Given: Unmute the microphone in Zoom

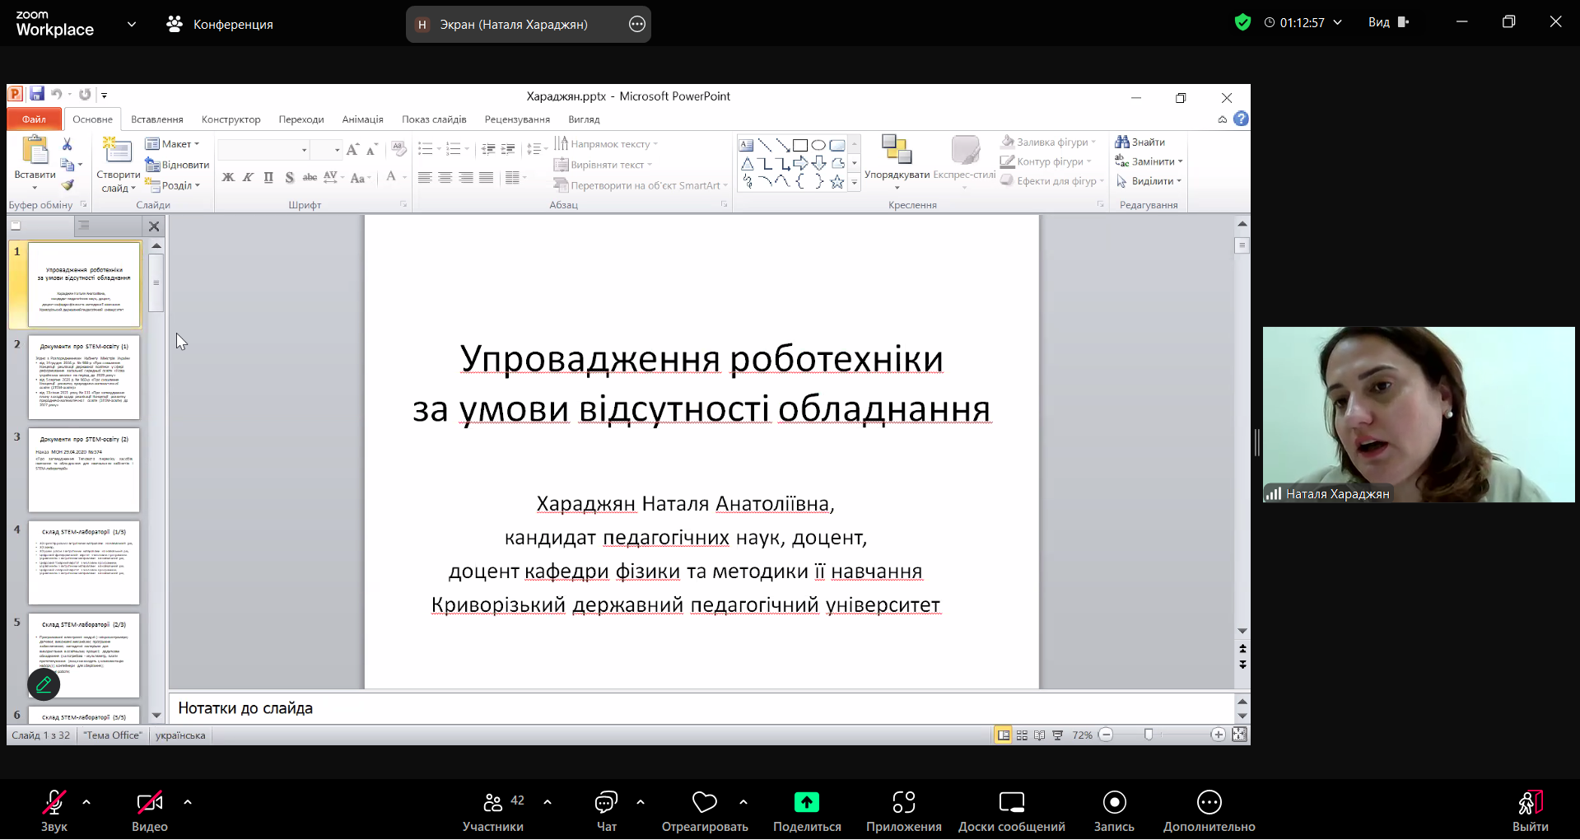Looking at the screenshot, I should click(x=54, y=802).
